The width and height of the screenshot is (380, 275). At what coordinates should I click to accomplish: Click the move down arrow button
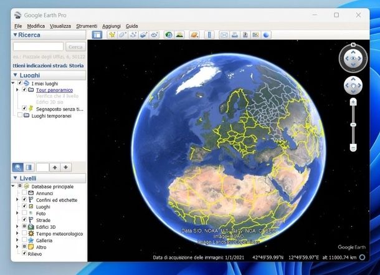(65, 167)
